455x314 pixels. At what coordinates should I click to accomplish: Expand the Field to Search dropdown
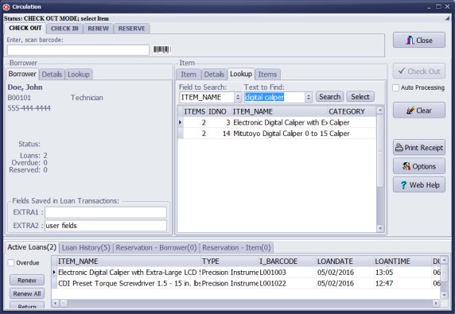point(238,98)
